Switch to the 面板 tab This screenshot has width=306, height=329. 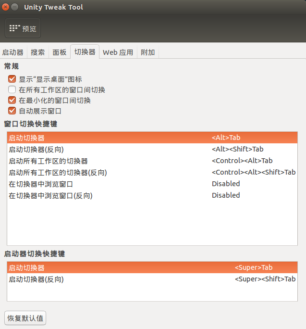pos(60,52)
